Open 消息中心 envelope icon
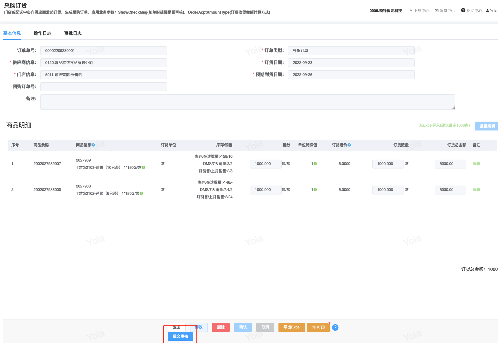Viewport: 498px width, 343px height. [x=437, y=11]
